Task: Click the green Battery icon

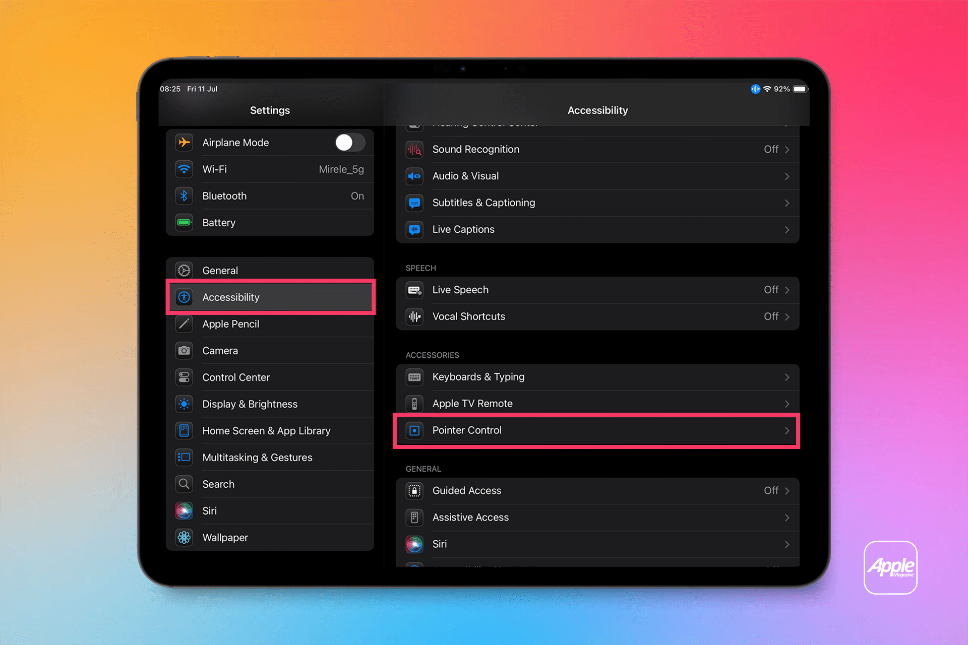Action: pyautogui.click(x=184, y=223)
